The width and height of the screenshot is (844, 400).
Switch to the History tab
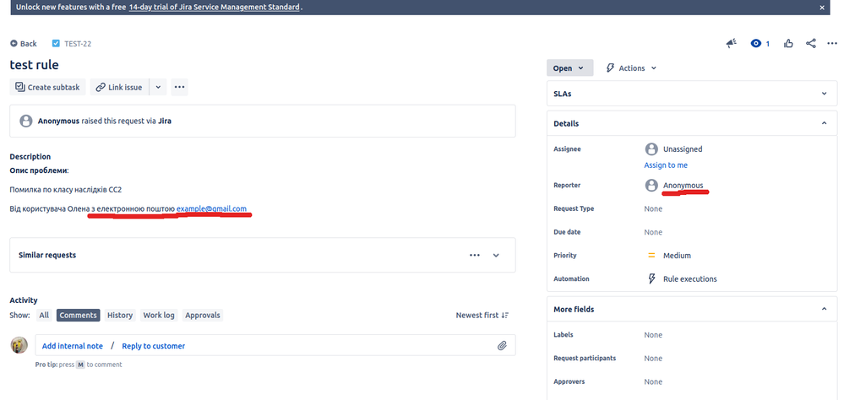click(119, 315)
